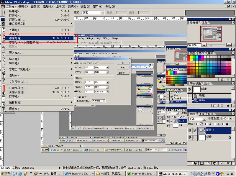236x177 pixels.
Task: Click the Navigator zoom in icon
Action: pyautogui.click(x=229, y=45)
